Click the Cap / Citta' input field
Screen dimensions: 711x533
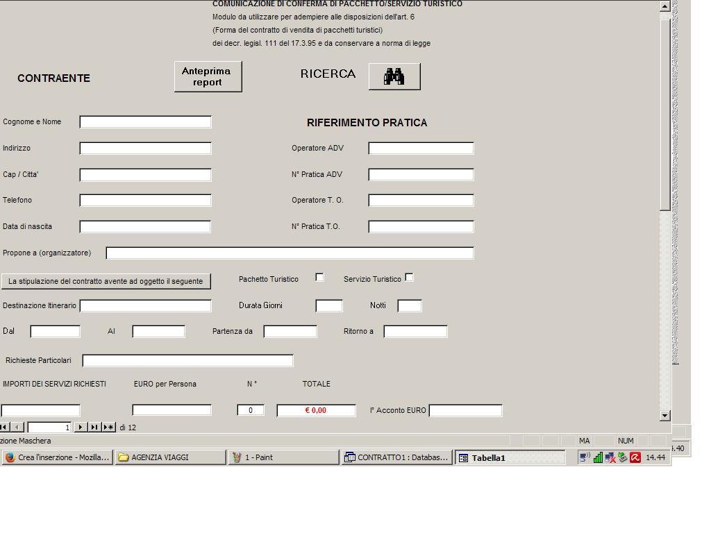coord(146,174)
